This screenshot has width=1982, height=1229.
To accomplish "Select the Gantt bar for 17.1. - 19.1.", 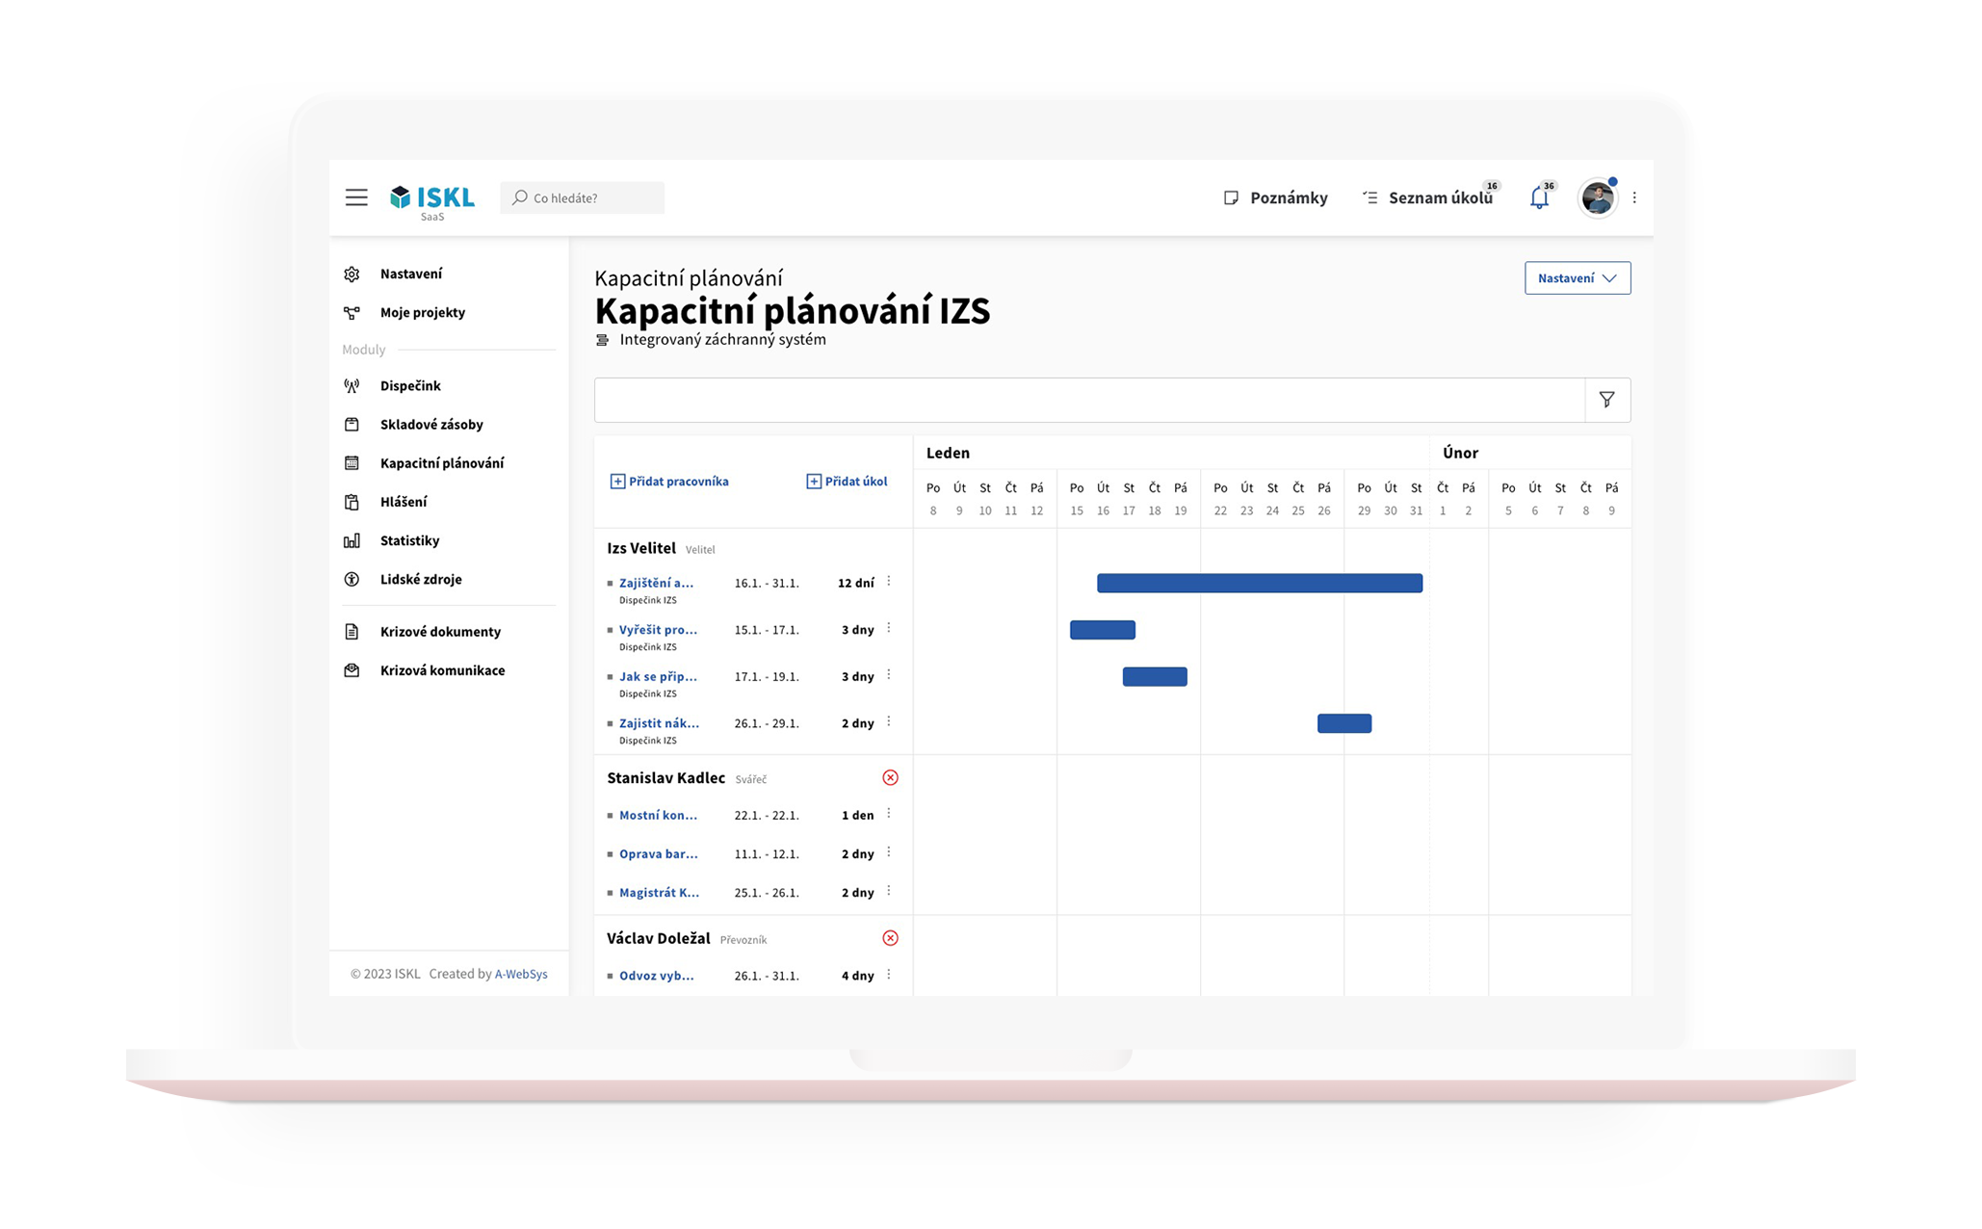I will click(1155, 677).
